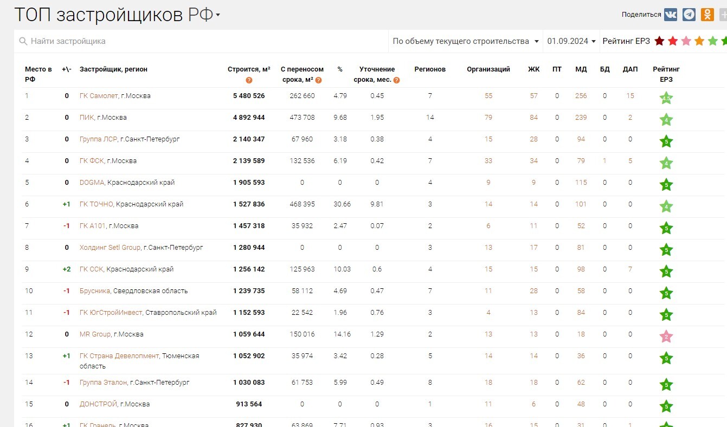Click rating star in ДОНСТРОЙ row

coord(666,406)
